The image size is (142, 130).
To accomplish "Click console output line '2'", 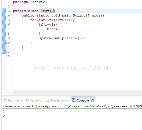I will pyautogui.click(x=4, y=116).
